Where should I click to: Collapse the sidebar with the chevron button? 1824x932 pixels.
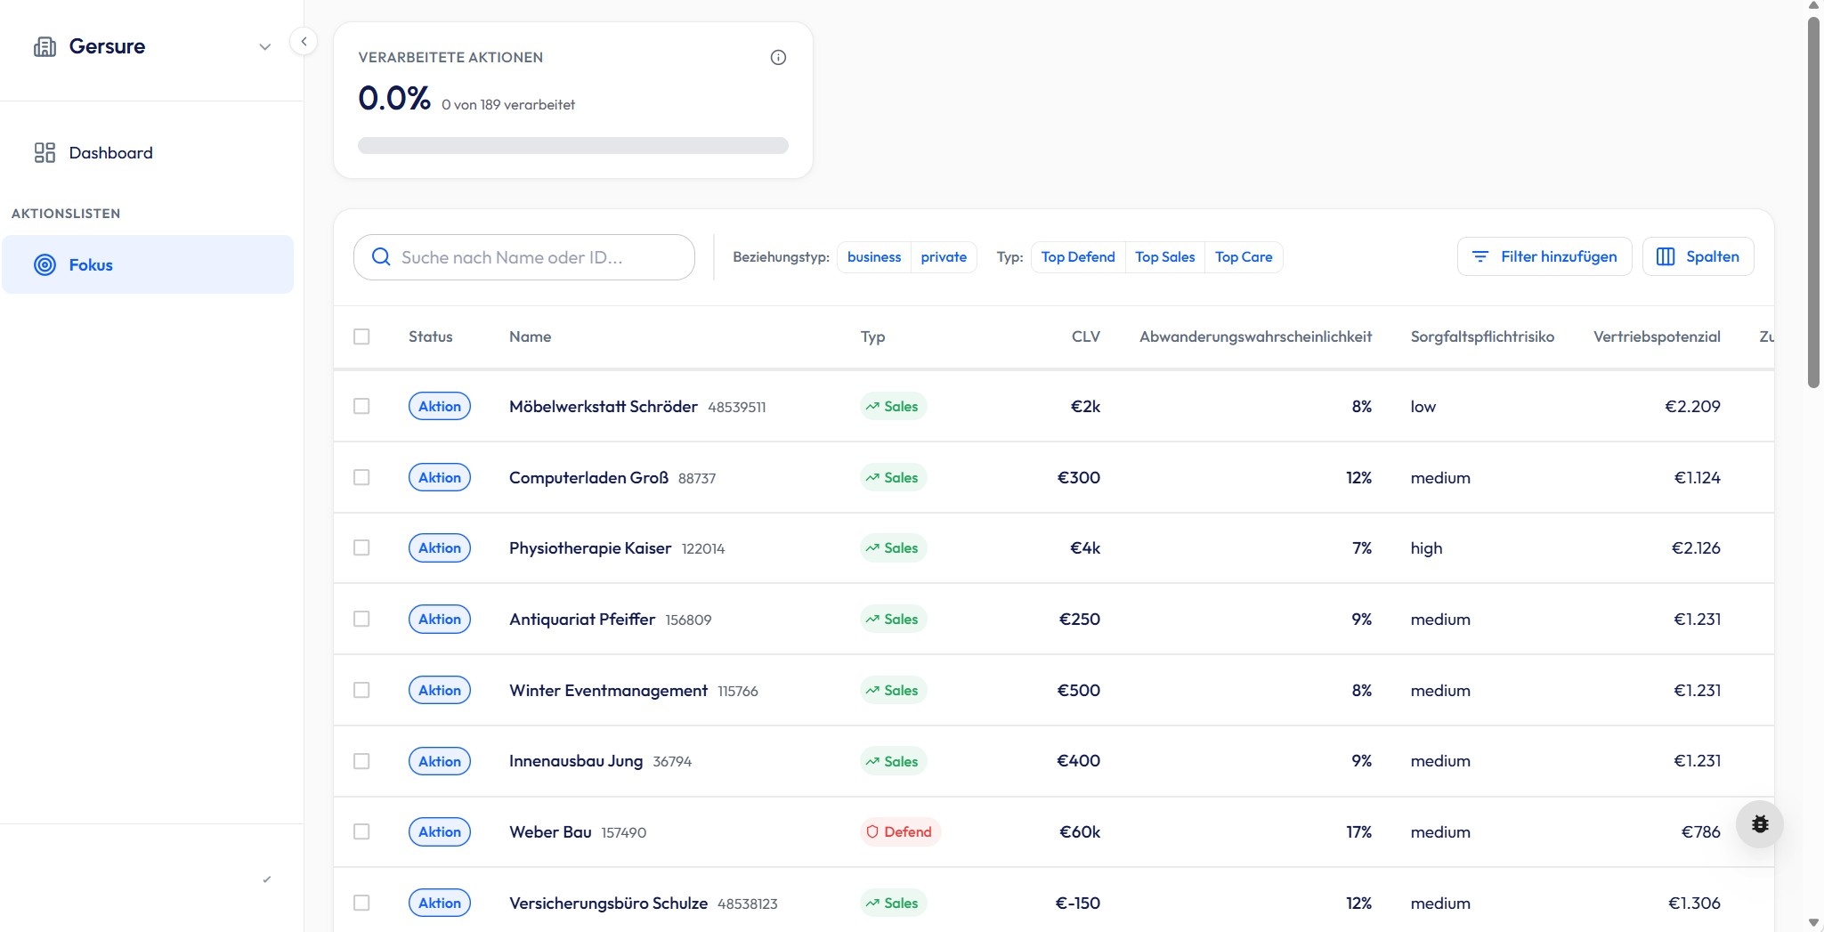[304, 41]
